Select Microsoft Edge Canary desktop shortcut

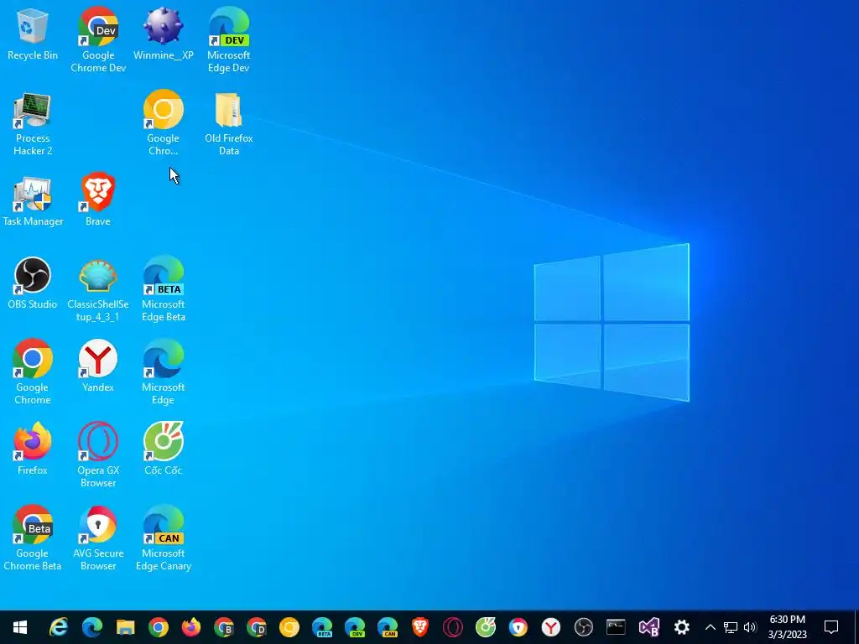pos(164,539)
